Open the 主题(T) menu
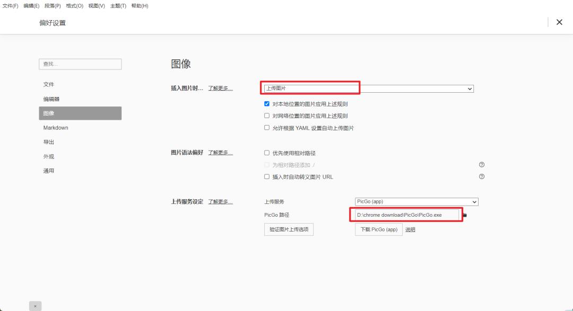The height and width of the screenshot is (311, 573). 118,6
